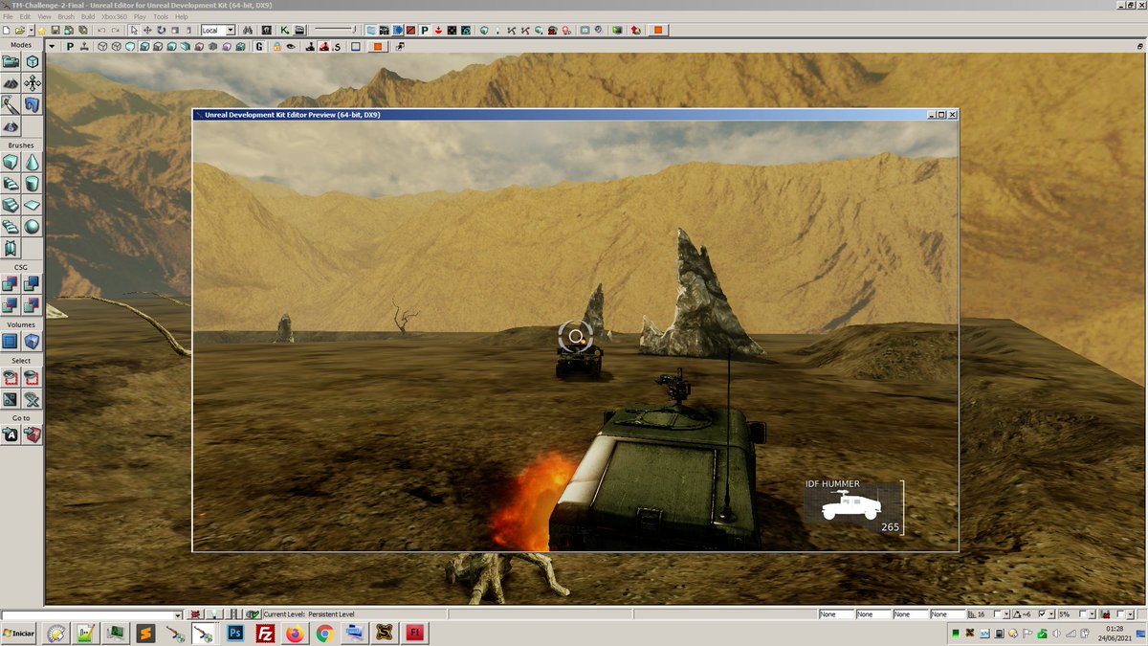Click the status bar command input field
1148x646 pixels.
(x=87, y=614)
